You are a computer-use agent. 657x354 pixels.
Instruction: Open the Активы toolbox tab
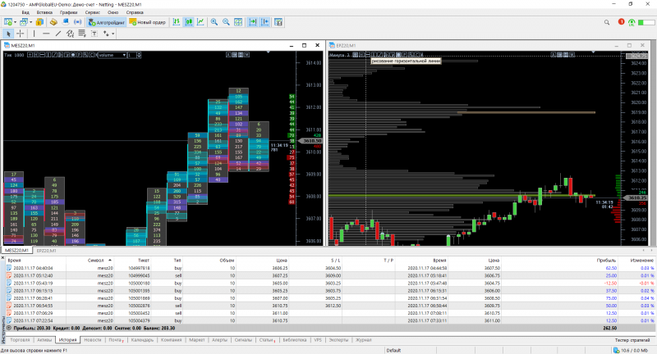44,340
